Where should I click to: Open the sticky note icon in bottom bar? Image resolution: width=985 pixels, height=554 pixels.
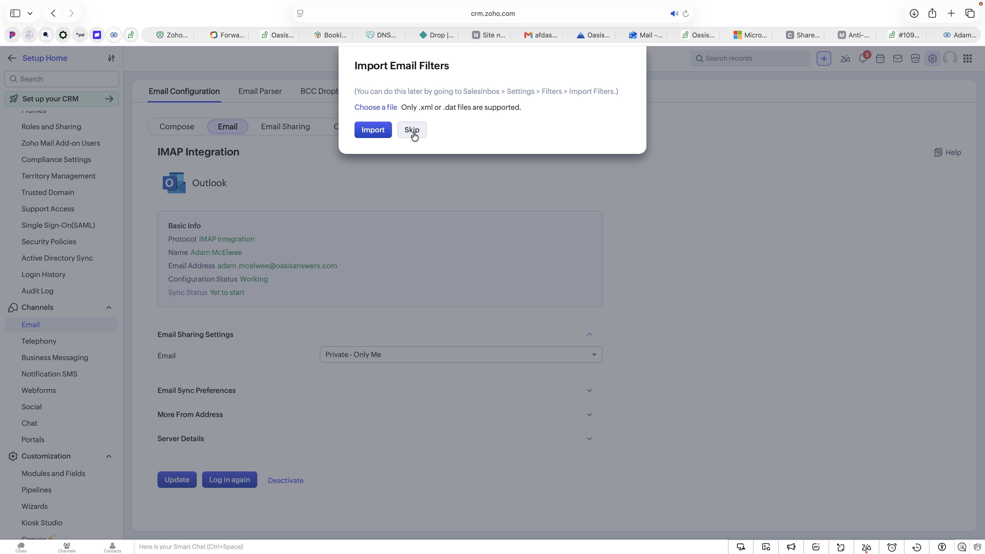[x=841, y=547]
